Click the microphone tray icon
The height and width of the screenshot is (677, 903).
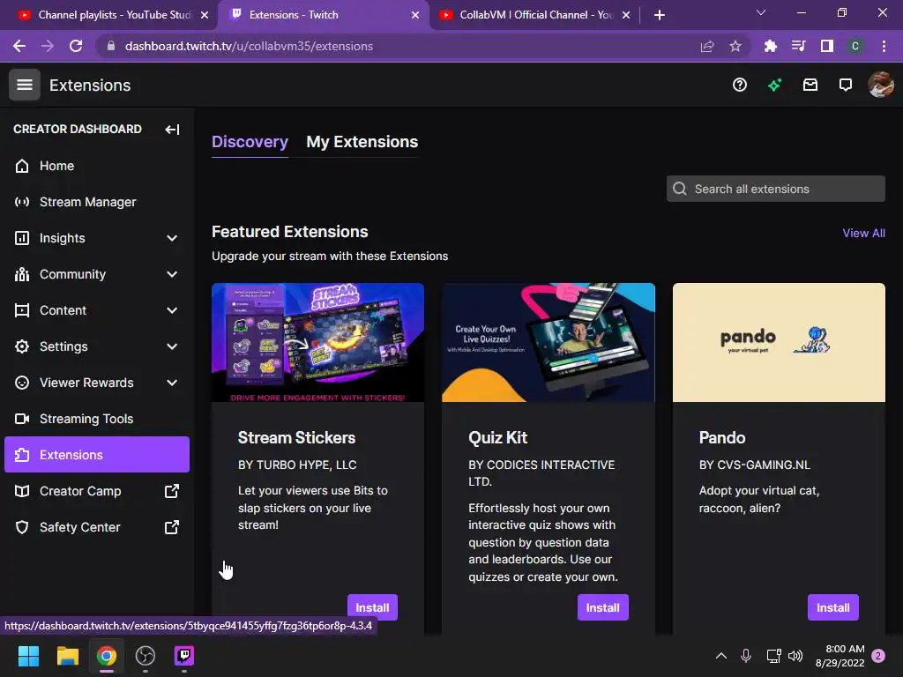click(746, 656)
